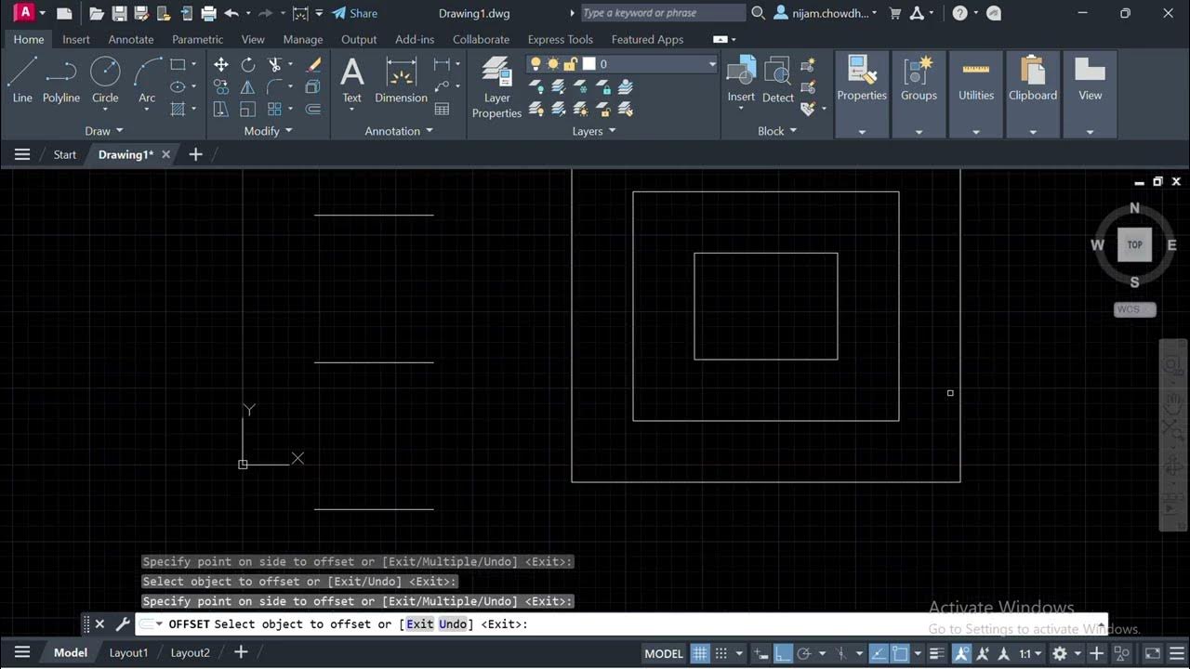Click the Fillet tool
The width and height of the screenshot is (1190, 669).
tap(275, 86)
